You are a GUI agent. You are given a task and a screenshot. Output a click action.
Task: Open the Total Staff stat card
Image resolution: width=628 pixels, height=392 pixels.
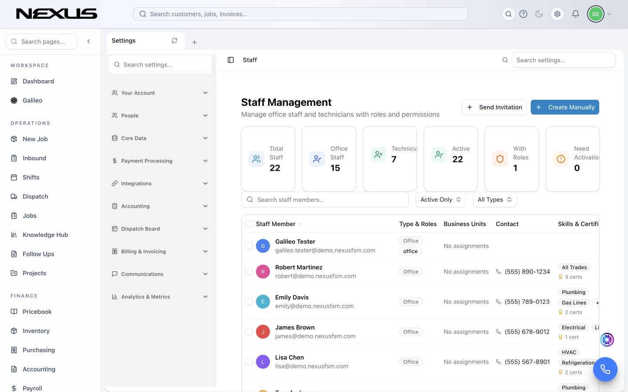(268, 159)
